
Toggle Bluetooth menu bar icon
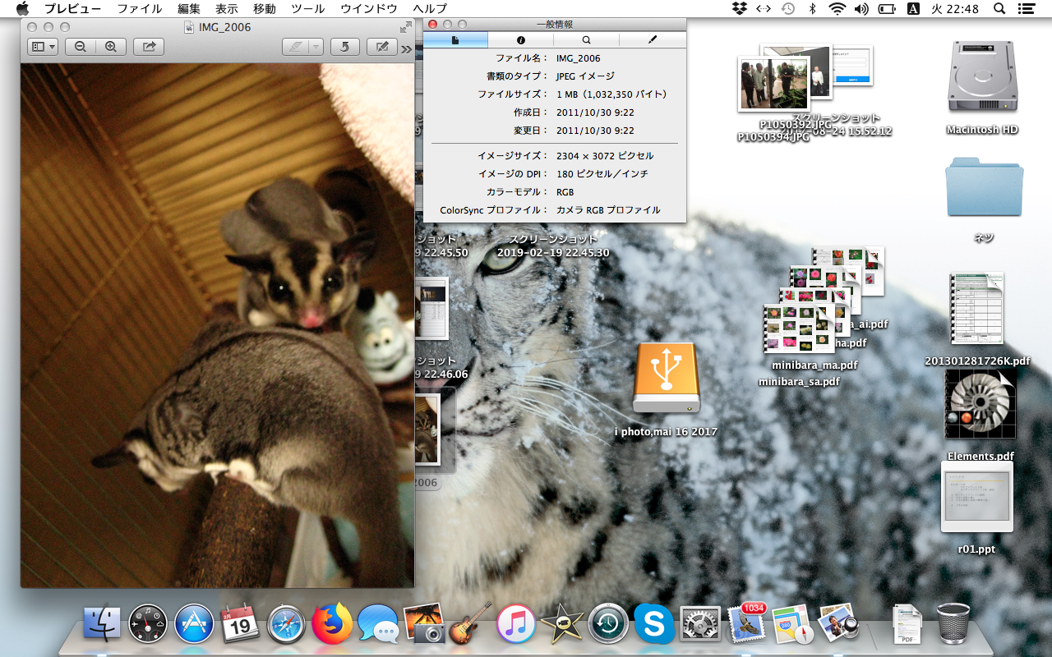pyautogui.click(x=812, y=9)
